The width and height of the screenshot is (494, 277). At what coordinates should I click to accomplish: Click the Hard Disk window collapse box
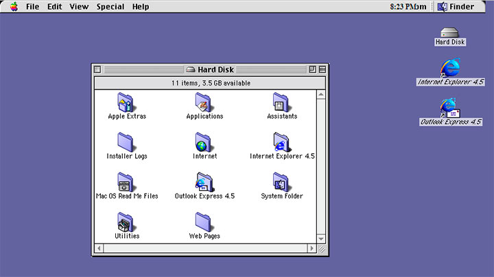coord(322,69)
